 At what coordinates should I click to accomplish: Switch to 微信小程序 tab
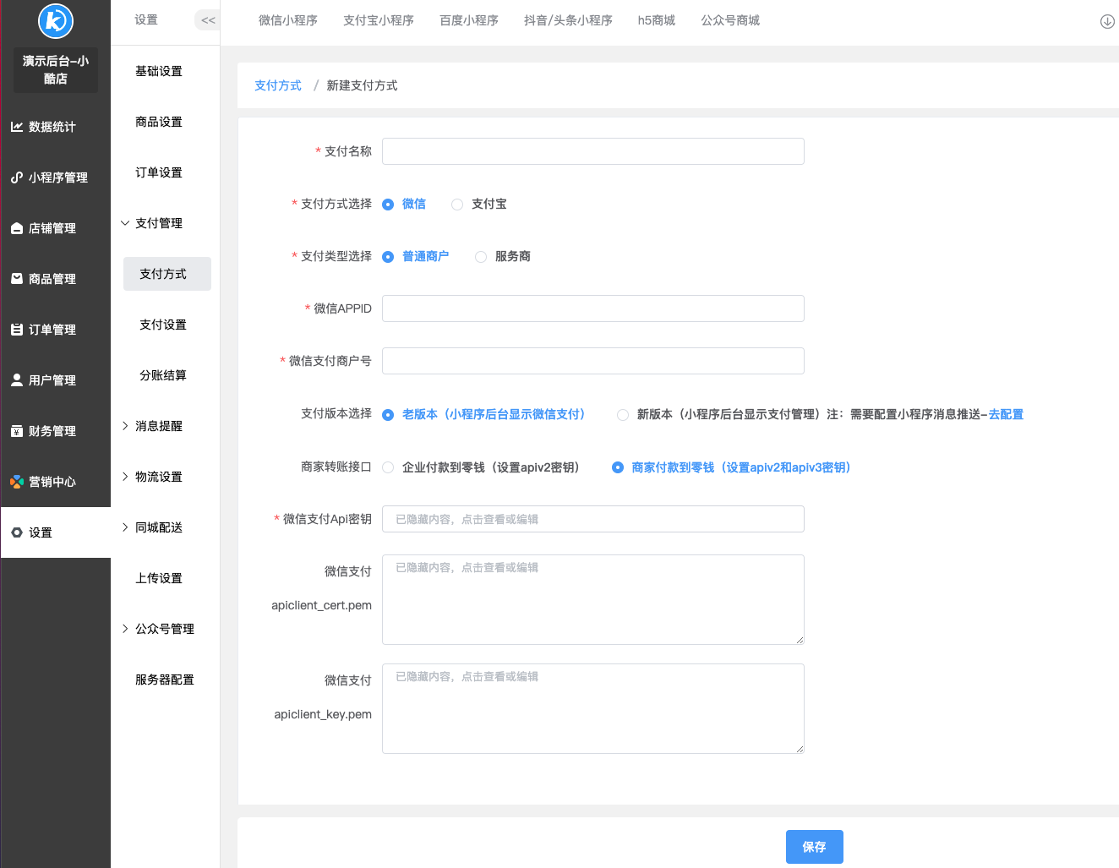[288, 20]
